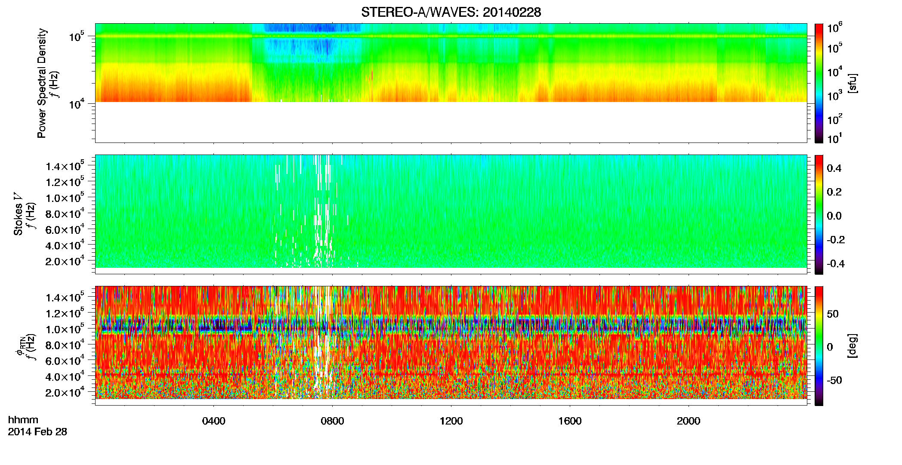Click the hhmm label
The image size is (902, 465).
pos(23,420)
